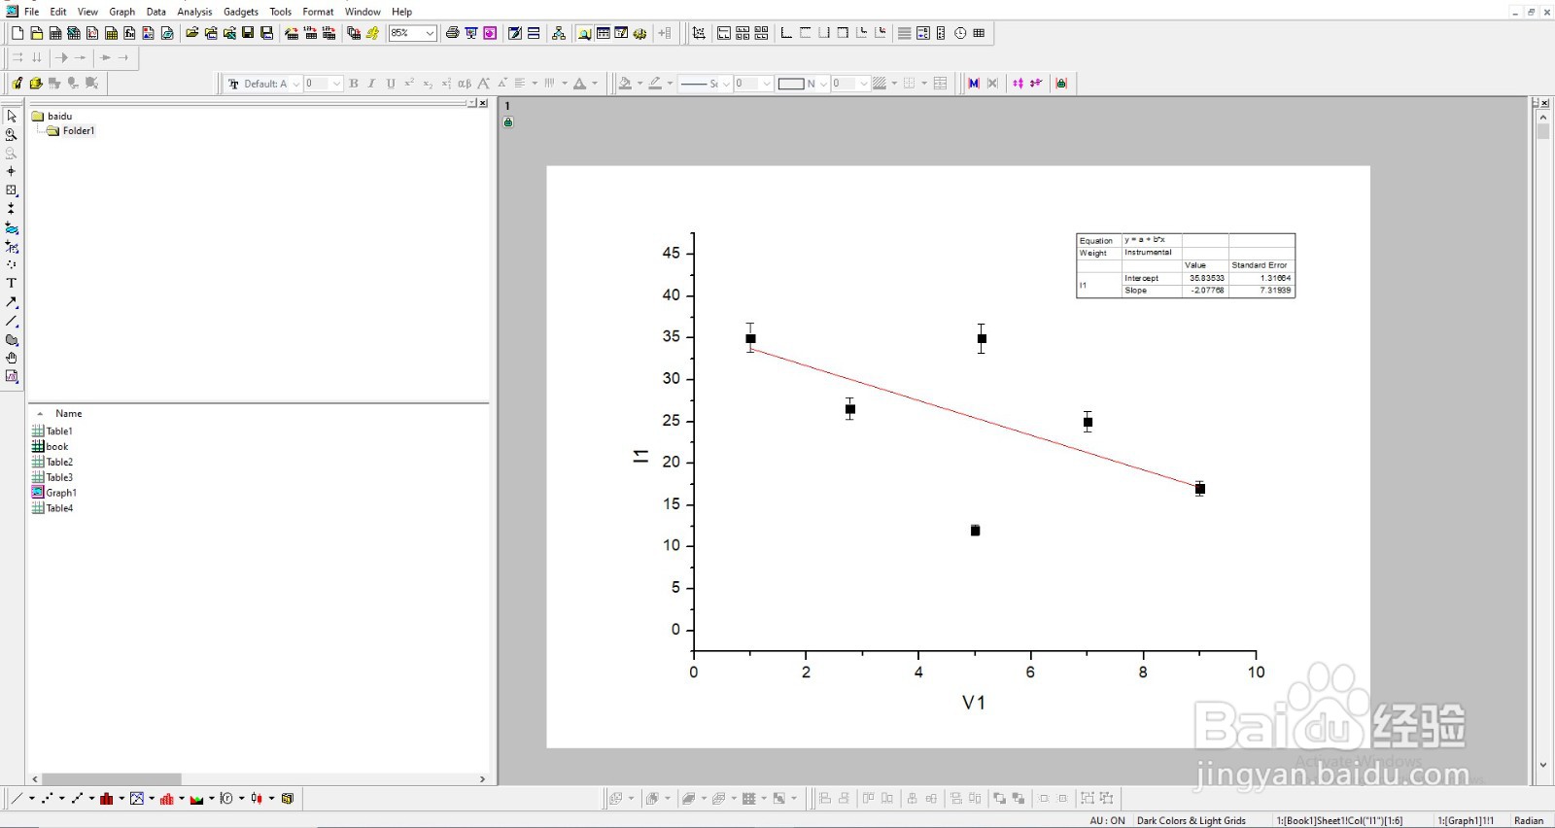The height and width of the screenshot is (828, 1555).
Task: Print the current graph
Action: 452,33
